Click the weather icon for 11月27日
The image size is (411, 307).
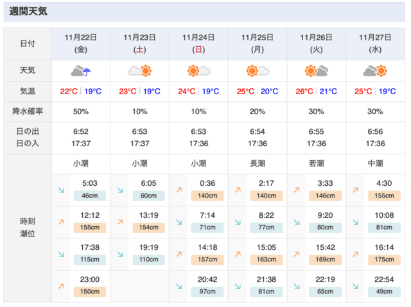point(375,71)
